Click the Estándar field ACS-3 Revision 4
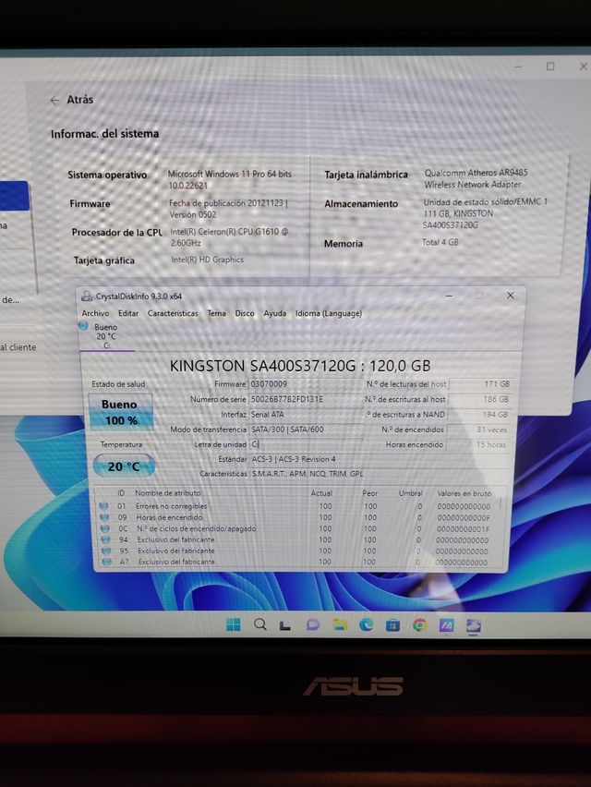Viewport: 591px width, 787px height. pos(379,459)
